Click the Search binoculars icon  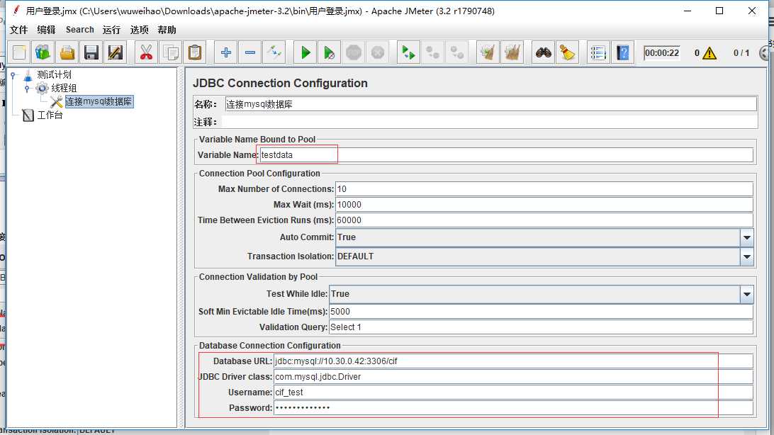[x=544, y=52]
